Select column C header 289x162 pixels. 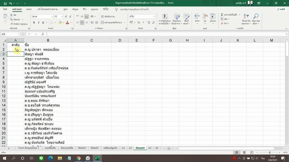point(92,40)
